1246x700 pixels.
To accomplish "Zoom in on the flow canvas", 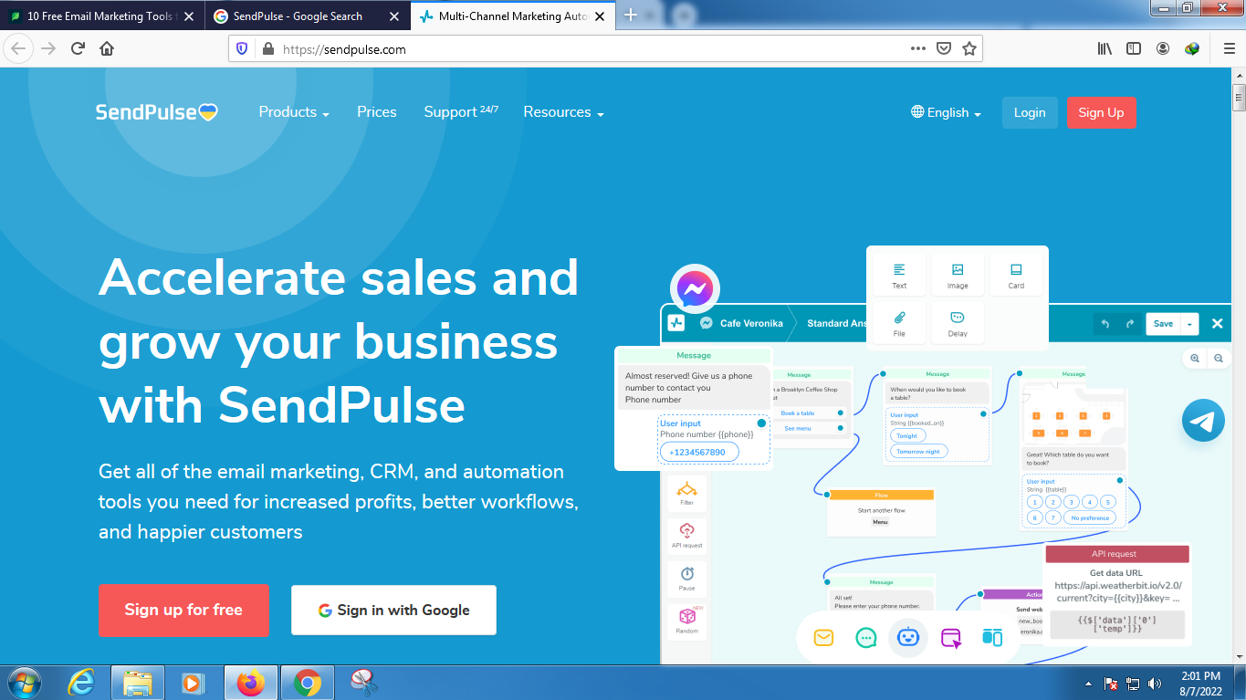I will [x=1195, y=359].
